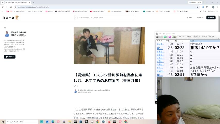
Task: Bookmark this page with the star icon
Action: (x=197, y=7)
